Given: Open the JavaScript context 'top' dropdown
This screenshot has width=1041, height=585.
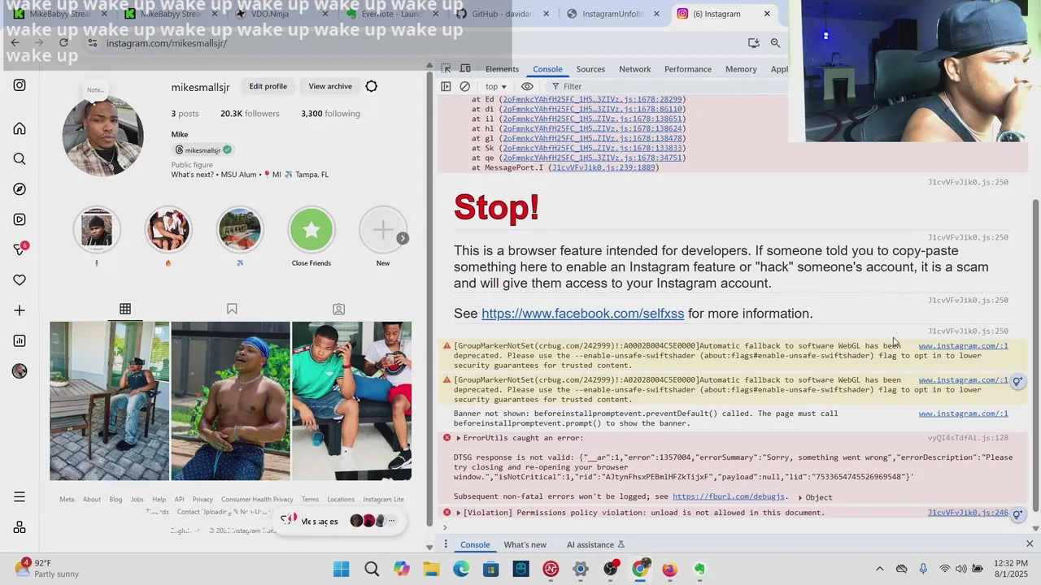Looking at the screenshot, I should (x=495, y=86).
